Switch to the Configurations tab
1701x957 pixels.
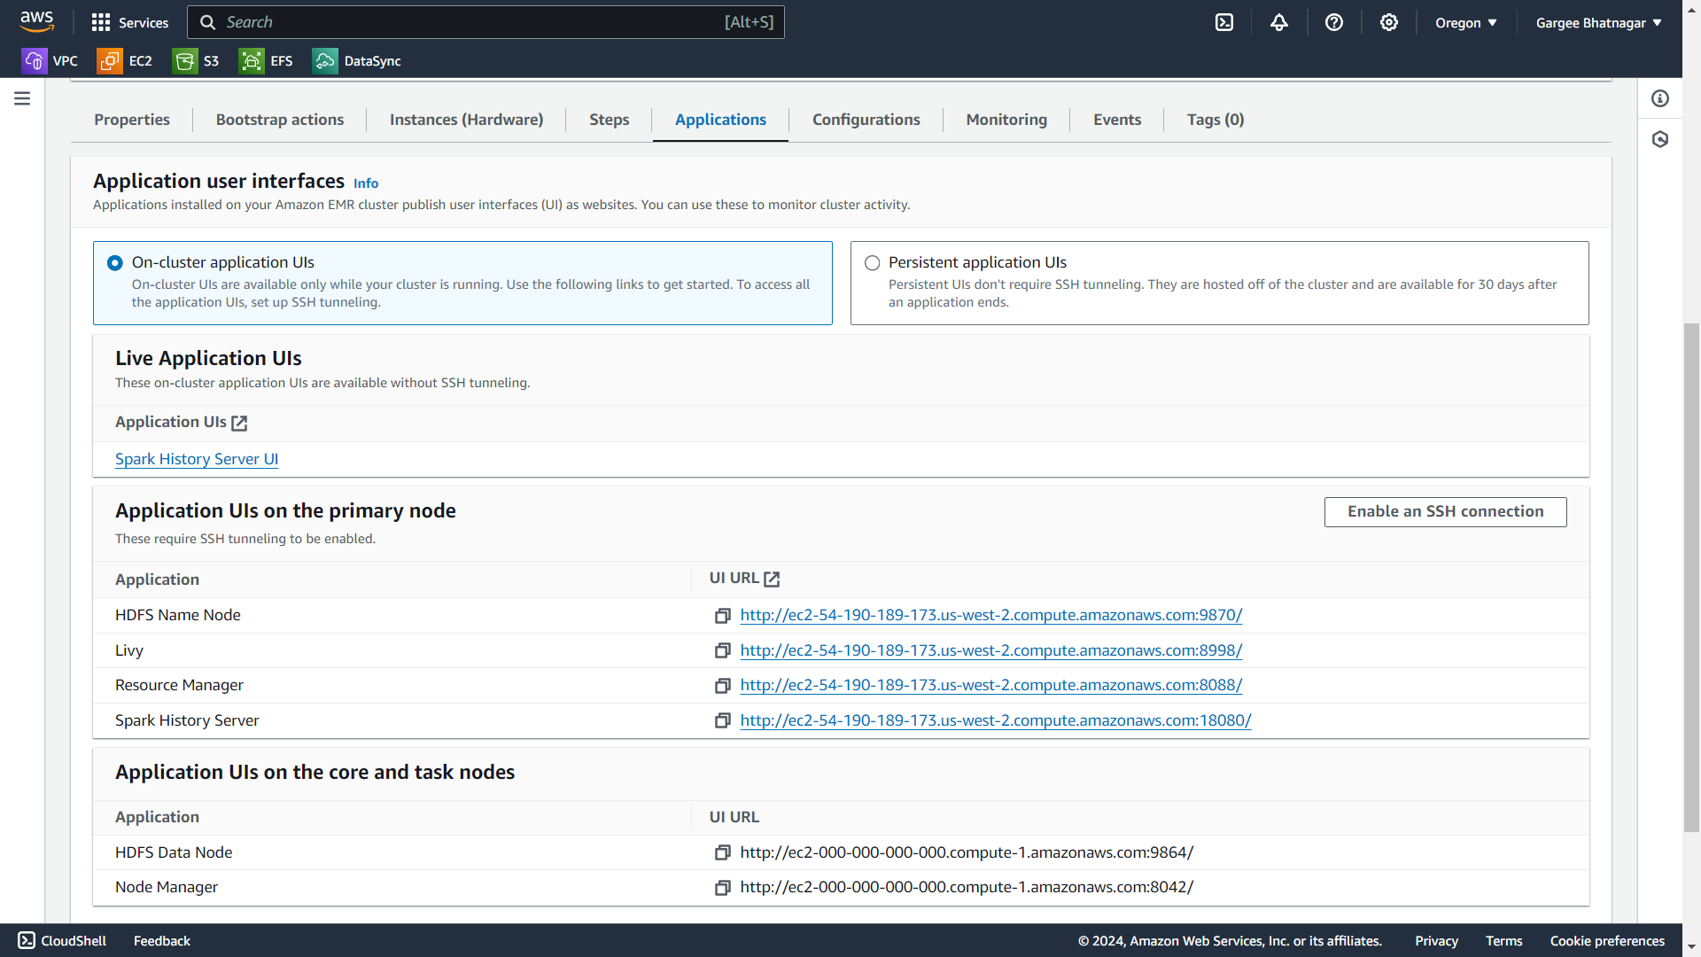coord(866,120)
